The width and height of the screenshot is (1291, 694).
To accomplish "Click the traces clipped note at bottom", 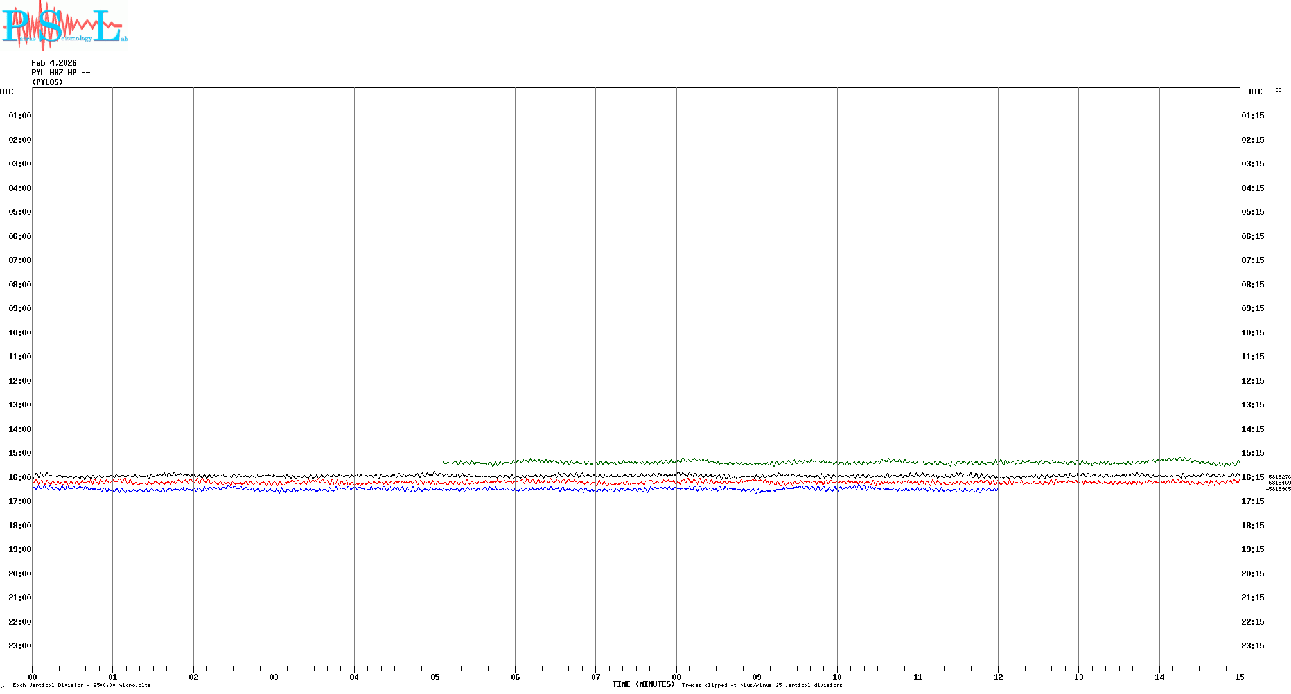I will coord(762,686).
